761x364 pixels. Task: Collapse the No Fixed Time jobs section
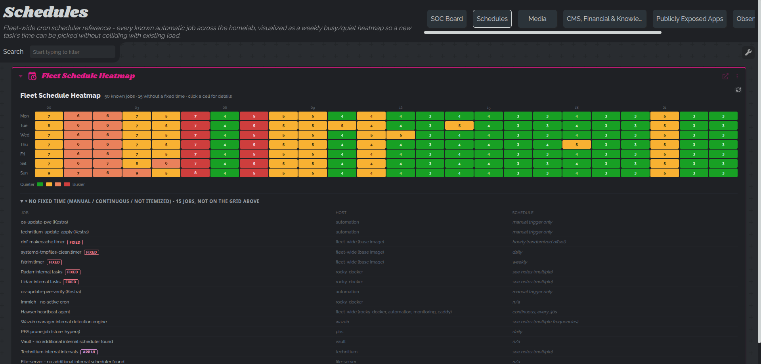coord(22,201)
